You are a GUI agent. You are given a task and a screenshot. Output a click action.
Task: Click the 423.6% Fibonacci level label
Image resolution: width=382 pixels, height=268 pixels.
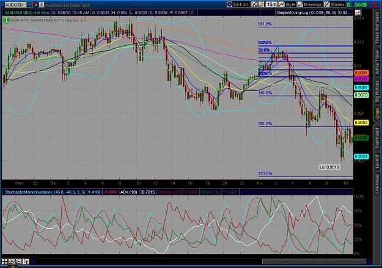(265, 173)
